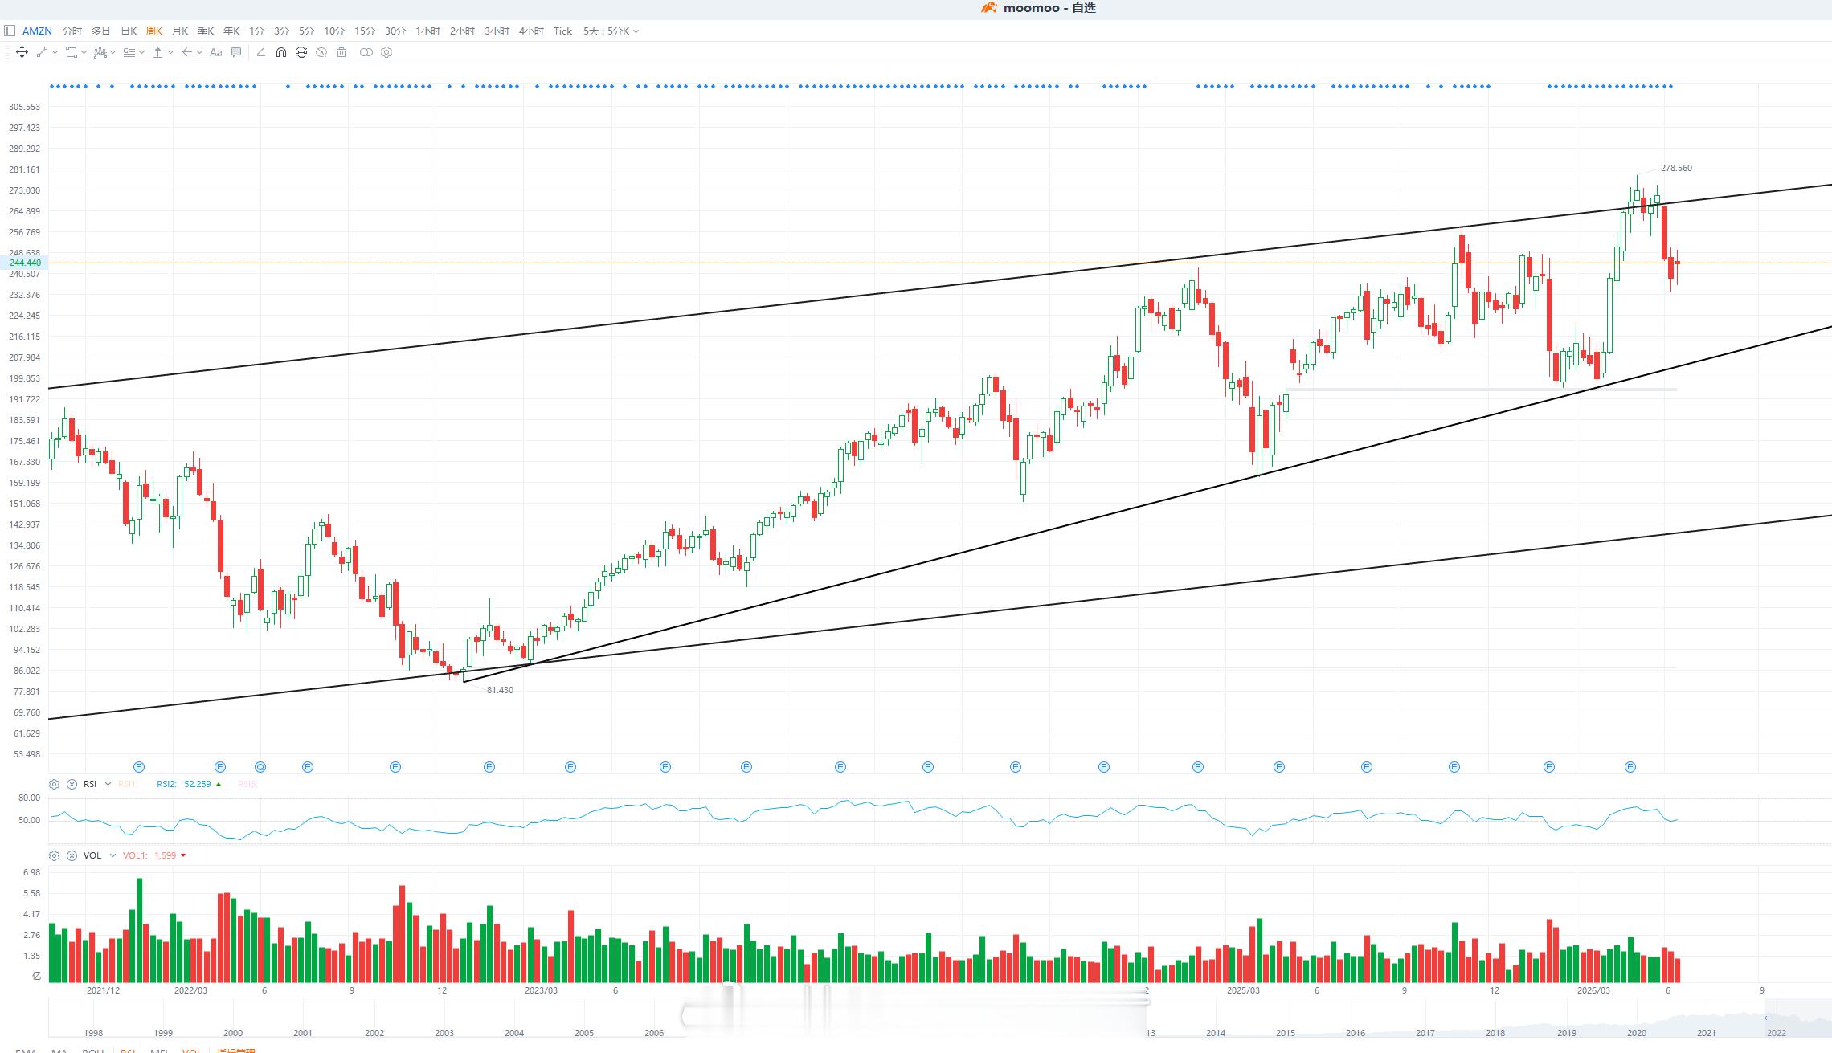Switch to 季K quarterly chart tab
Screen dimensions: 1832x1053
(x=206, y=31)
